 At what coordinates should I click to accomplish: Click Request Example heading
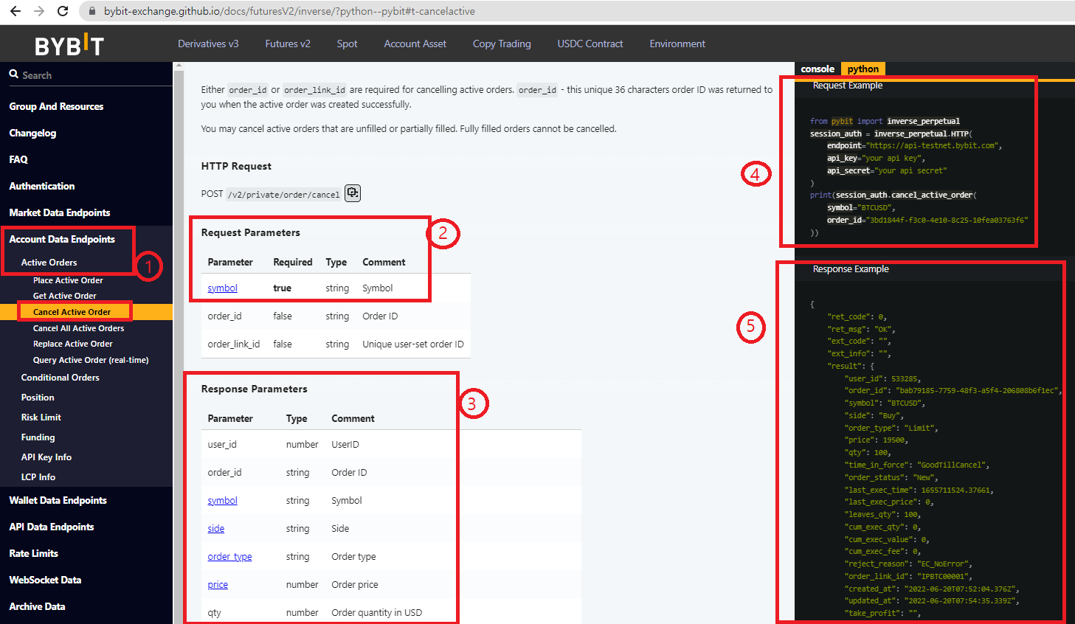coord(847,86)
